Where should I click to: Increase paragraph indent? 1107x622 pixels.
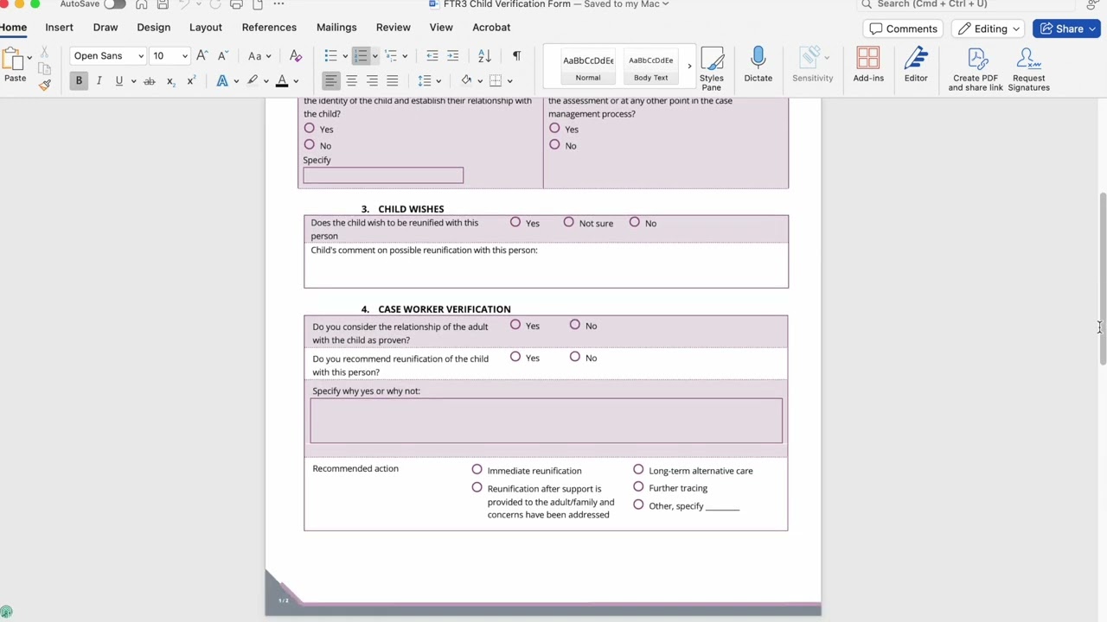[x=452, y=55]
